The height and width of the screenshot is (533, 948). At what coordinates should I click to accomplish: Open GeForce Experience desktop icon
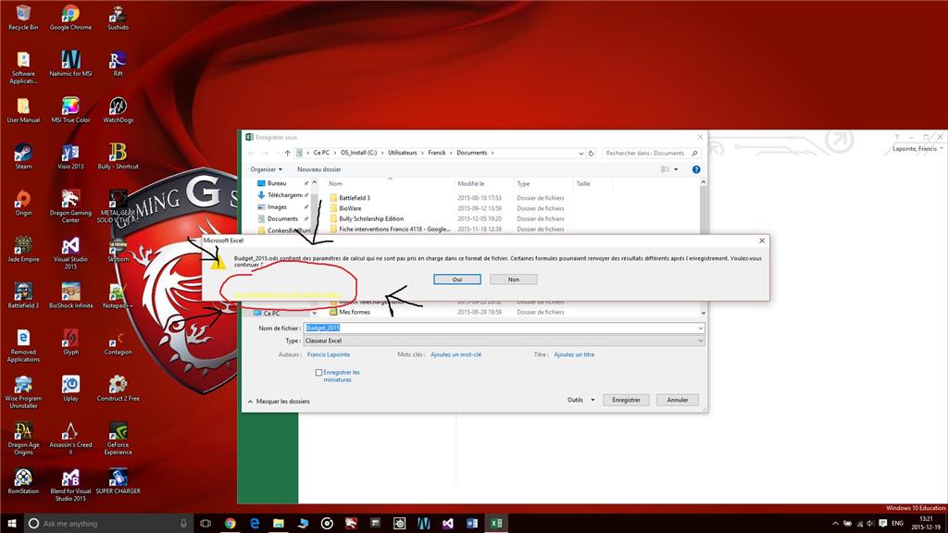click(118, 438)
